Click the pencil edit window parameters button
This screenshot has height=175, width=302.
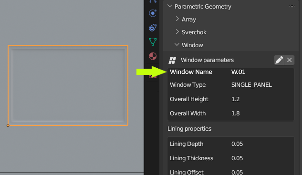coord(279,60)
